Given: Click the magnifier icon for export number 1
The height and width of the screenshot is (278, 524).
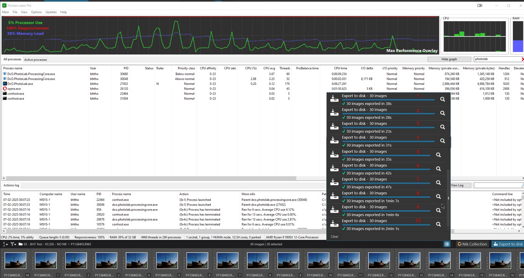Looking at the screenshot, I should click(442, 99).
